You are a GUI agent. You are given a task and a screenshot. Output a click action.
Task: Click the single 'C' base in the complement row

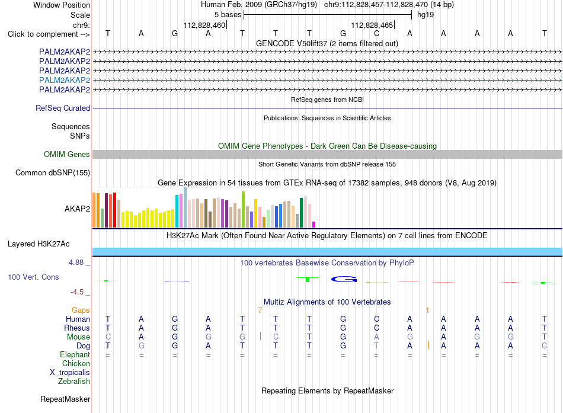(376, 33)
